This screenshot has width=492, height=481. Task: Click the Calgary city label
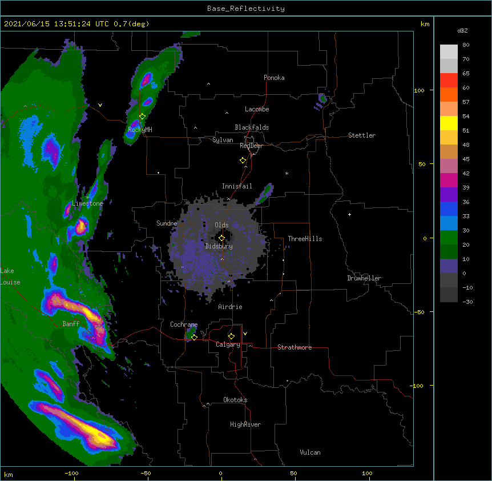228,344
